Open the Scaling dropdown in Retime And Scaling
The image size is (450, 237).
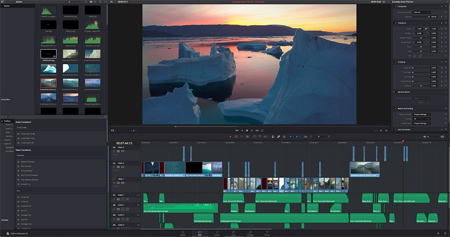422,119
